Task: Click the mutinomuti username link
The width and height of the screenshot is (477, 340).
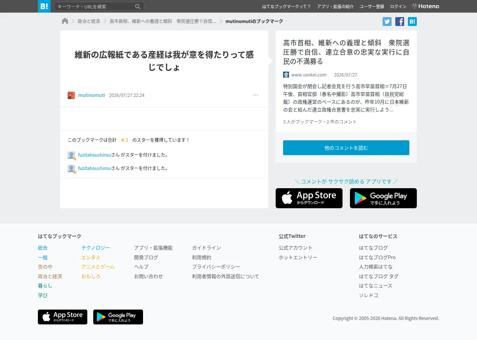Action: [x=91, y=95]
